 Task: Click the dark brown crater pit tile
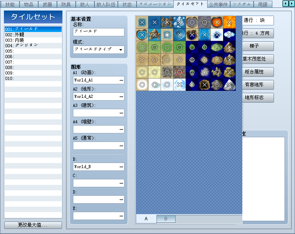pyautogui.click(x=204, y=85)
